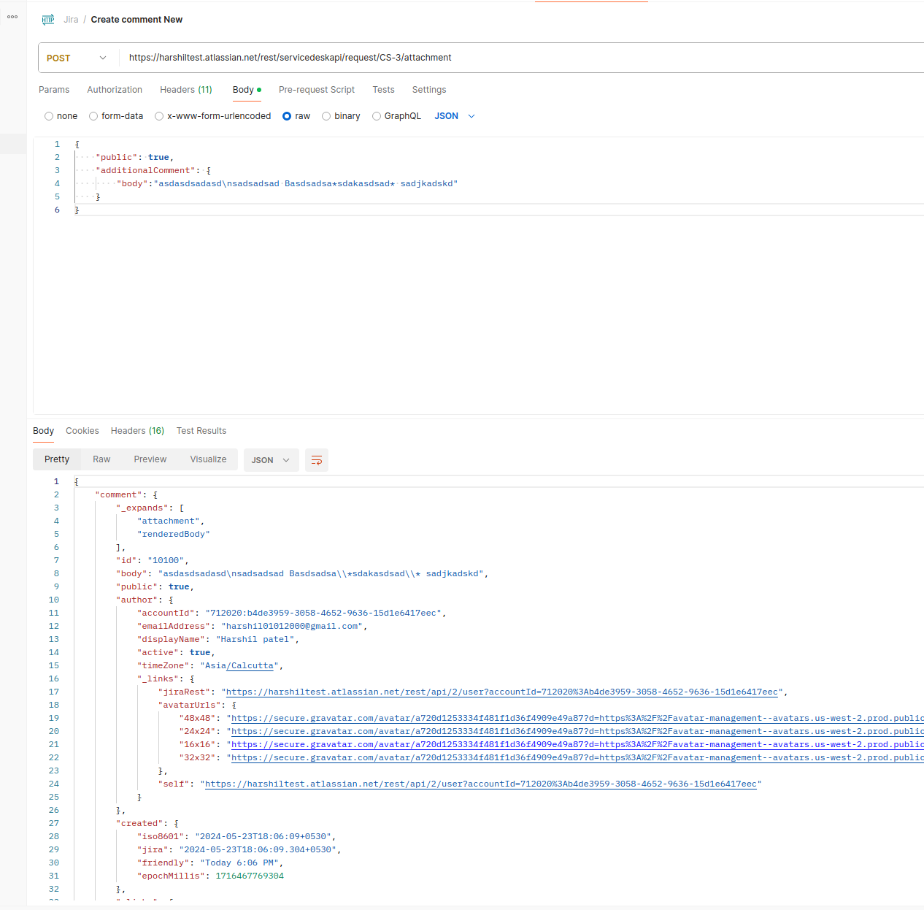
Task: Open the Headers (11) tab
Action: [185, 90]
